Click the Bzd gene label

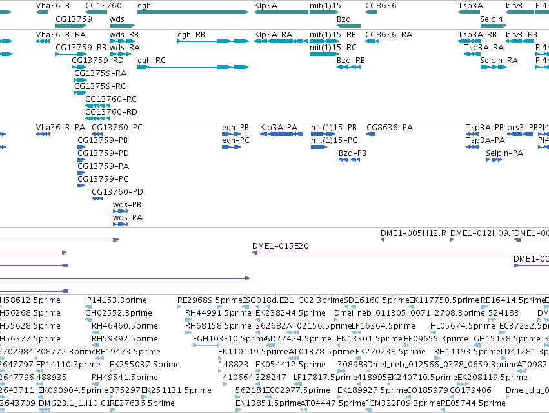tap(343, 19)
